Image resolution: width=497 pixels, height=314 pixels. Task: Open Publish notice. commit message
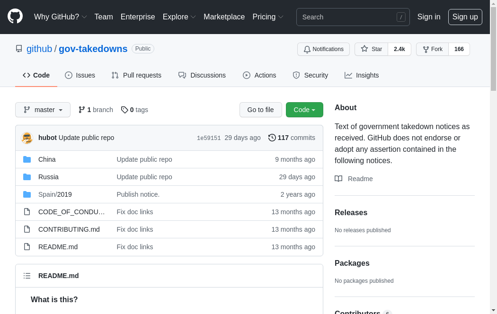138,194
